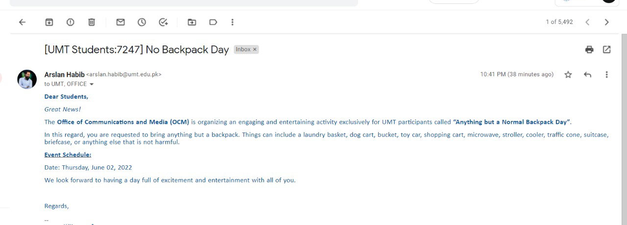The image size is (627, 225).
Task: Archive this email
Action: click(x=49, y=22)
